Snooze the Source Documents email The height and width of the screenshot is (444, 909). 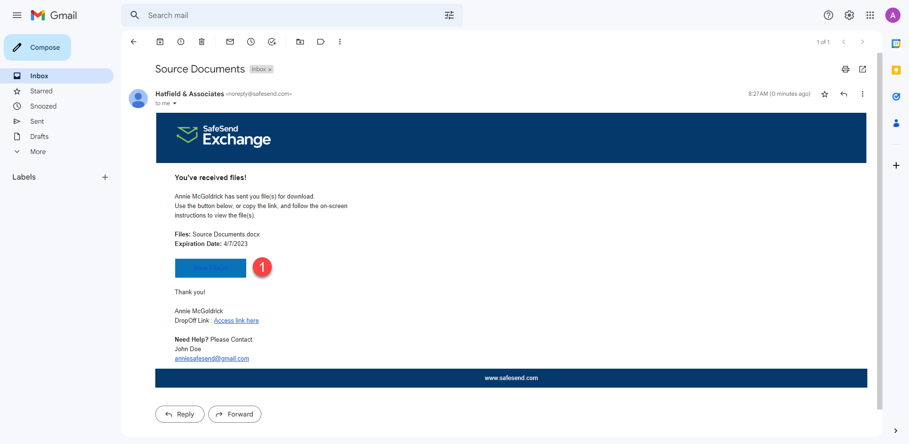[251, 42]
